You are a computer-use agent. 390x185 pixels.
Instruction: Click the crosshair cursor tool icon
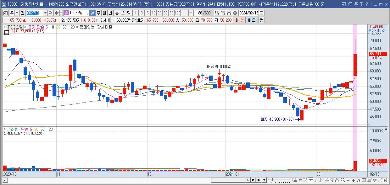click(x=311, y=180)
